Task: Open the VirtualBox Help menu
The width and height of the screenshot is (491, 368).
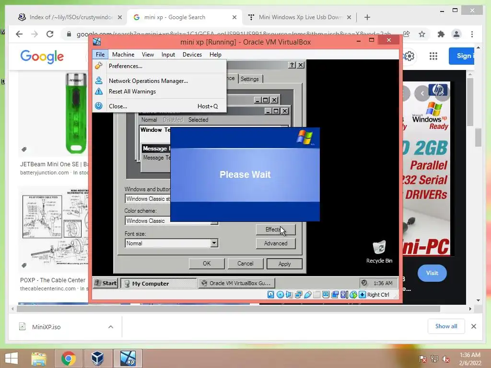Action: 215,55
